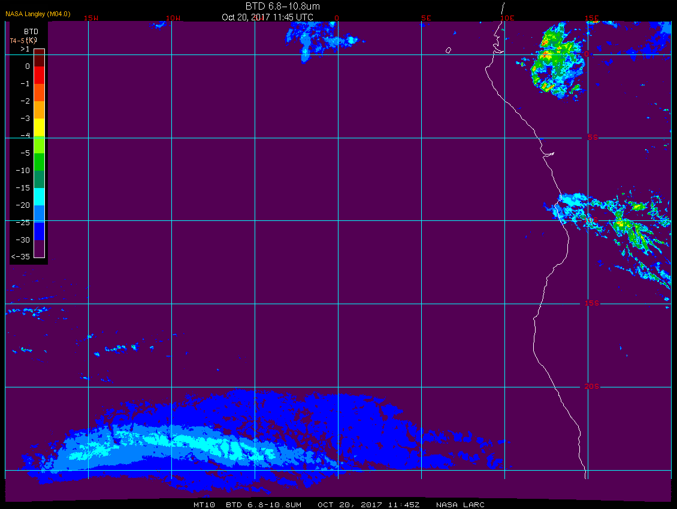Click the '15W' longitude label
Screen dimensions: 677x509
pos(91,18)
